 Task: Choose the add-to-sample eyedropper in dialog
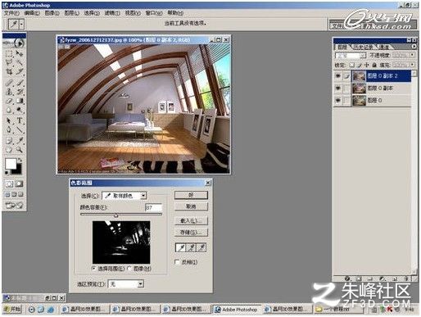pos(191,247)
